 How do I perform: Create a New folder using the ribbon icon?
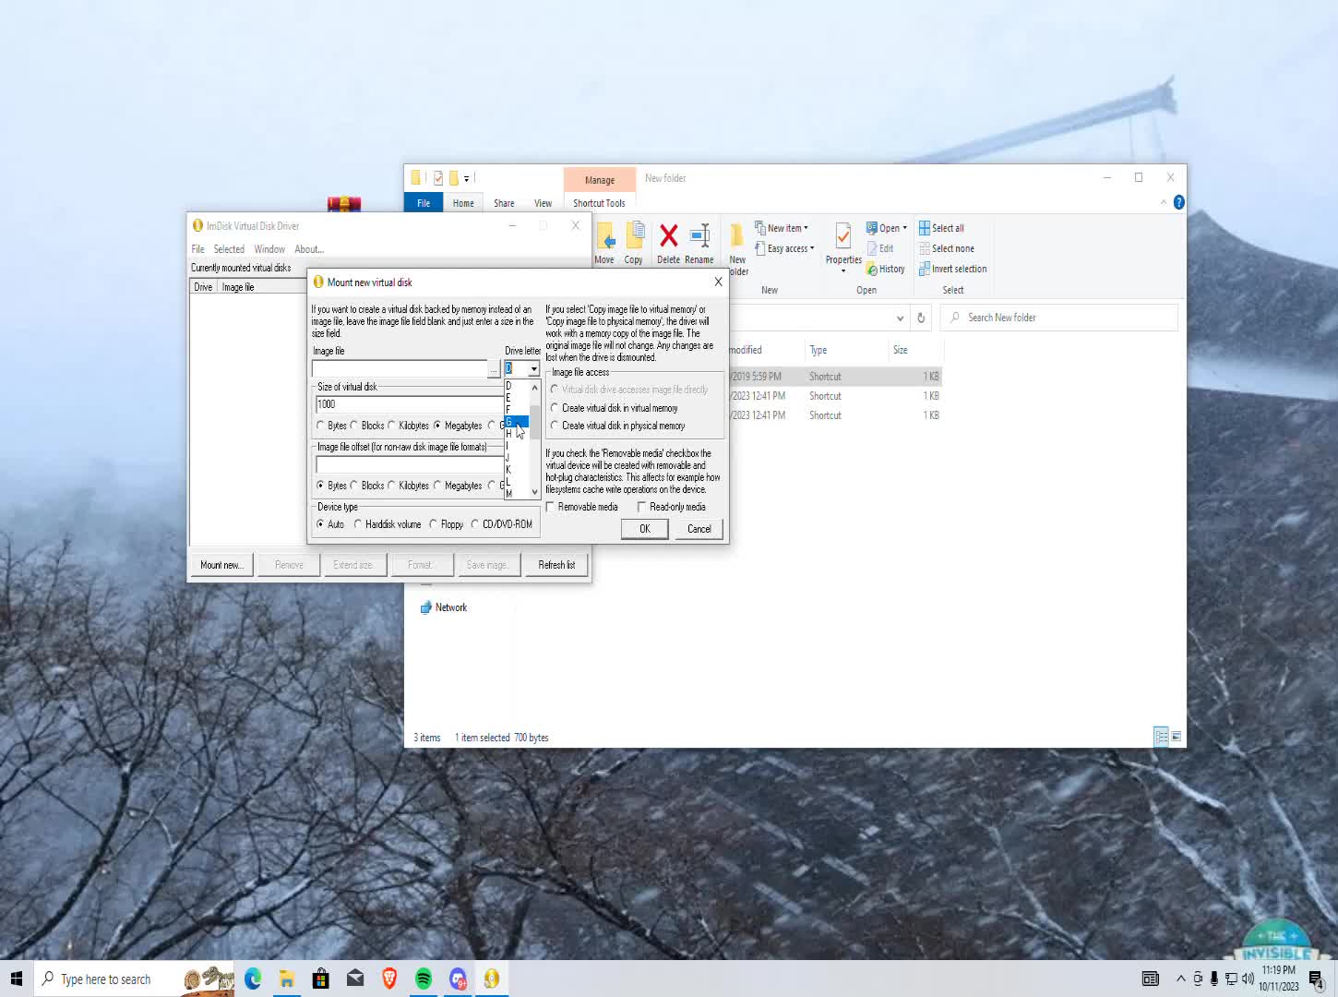736,242
